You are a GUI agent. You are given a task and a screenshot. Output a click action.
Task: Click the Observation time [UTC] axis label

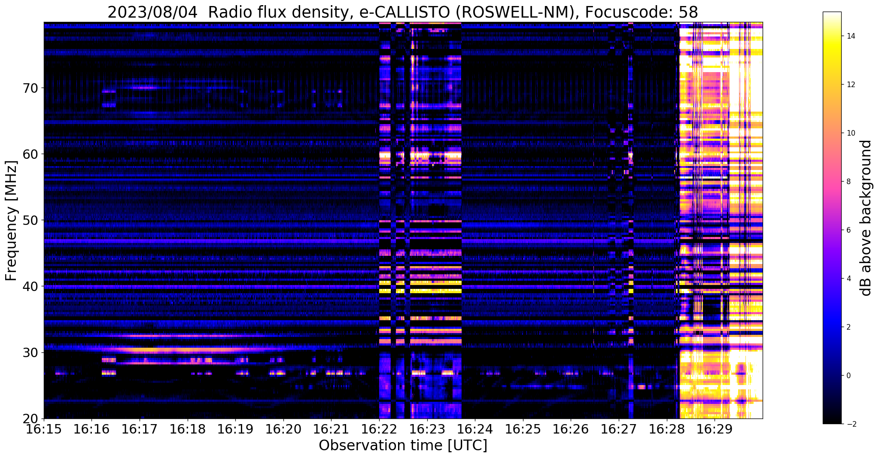(x=403, y=446)
